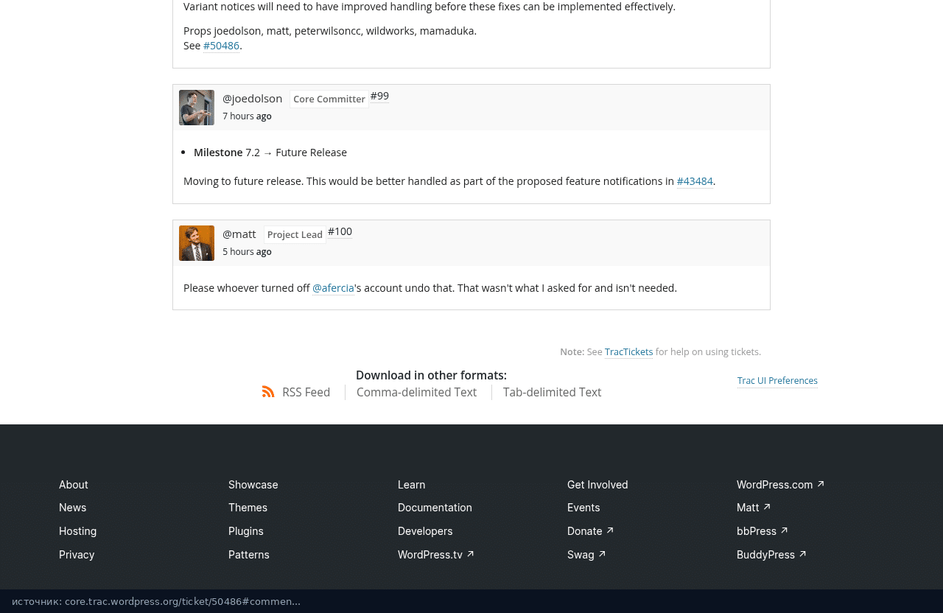Open Matt external footer link
The height and width of the screenshot is (613, 943).
coord(754,508)
